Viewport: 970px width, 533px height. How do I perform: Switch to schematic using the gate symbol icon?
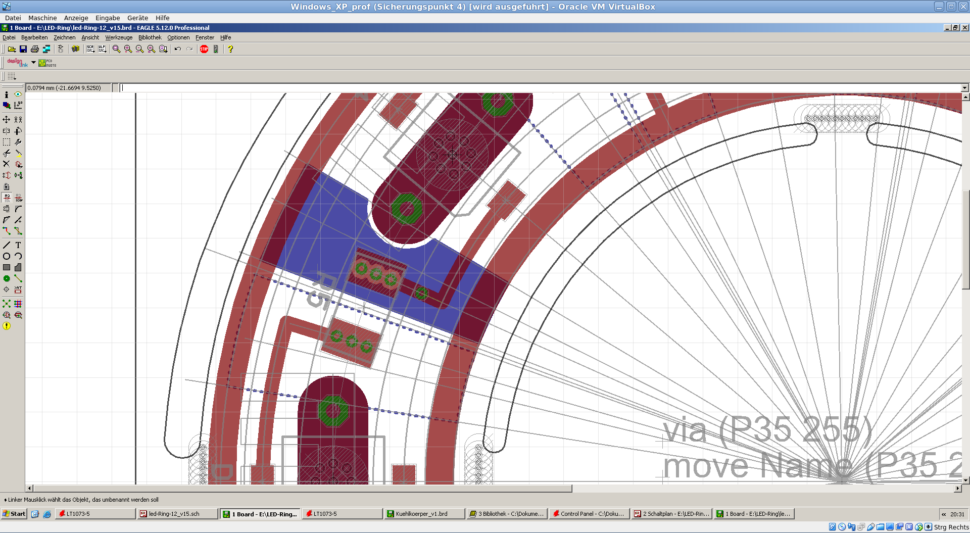pyautogui.click(x=61, y=49)
